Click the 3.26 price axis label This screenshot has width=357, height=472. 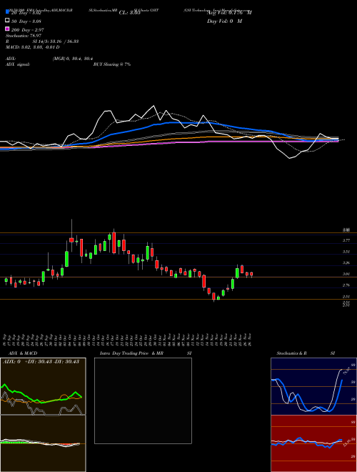(x=346, y=262)
